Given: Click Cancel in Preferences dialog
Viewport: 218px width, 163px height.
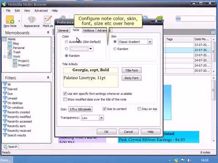Looking at the screenshot, I should coord(129,132).
